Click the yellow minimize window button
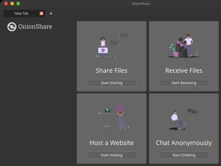 point(12,4)
